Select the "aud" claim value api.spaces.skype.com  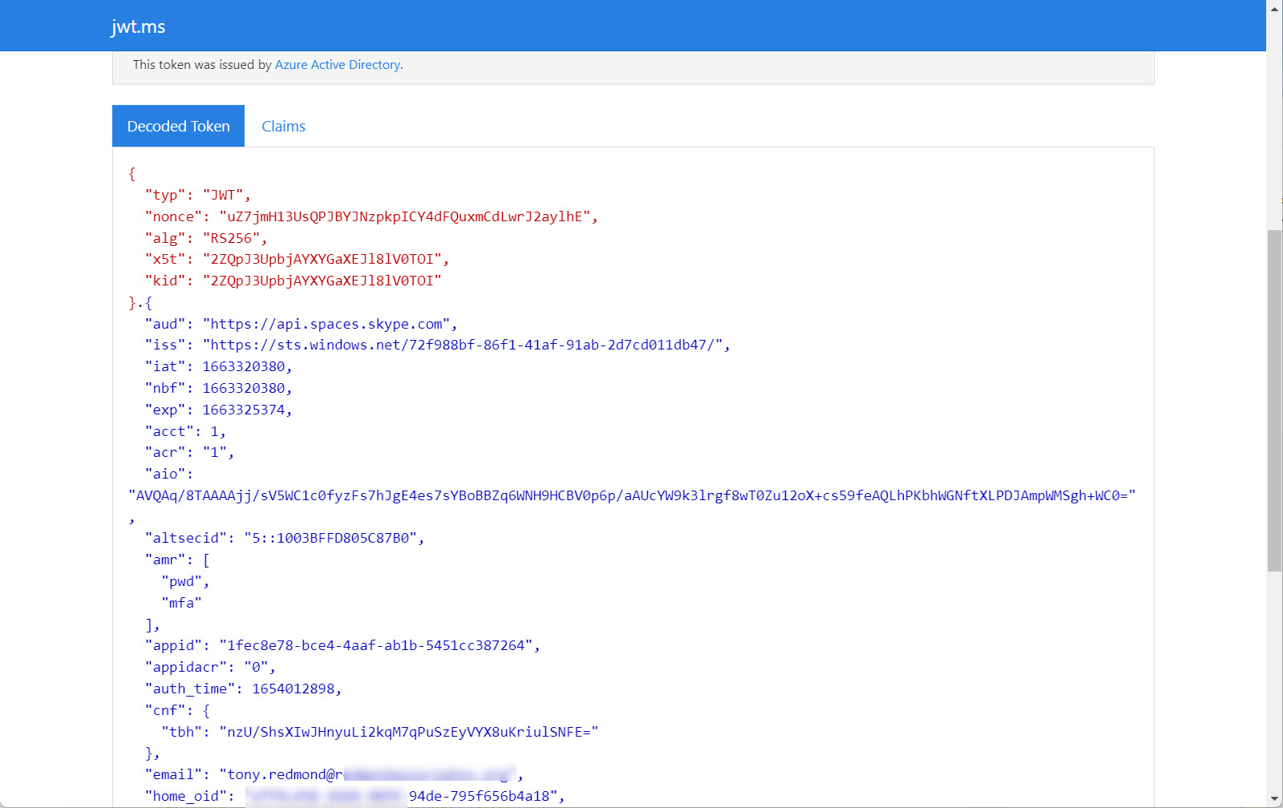tap(327, 324)
